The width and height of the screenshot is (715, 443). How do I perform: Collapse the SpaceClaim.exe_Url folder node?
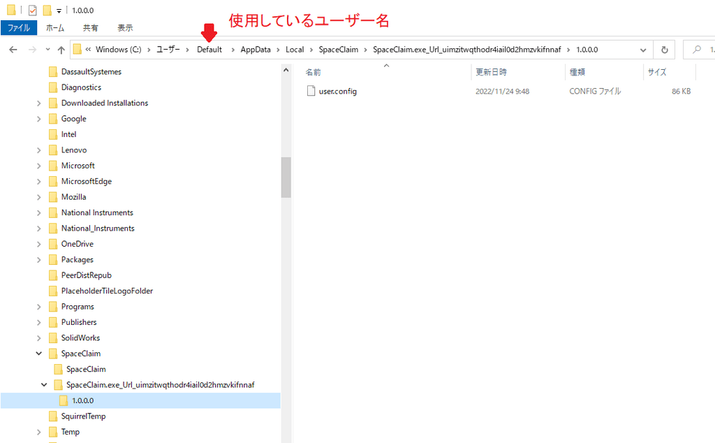tap(44, 384)
